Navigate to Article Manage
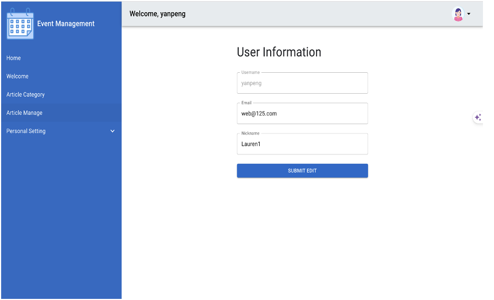Image resolution: width=494 pixels, height=300 pixels. pyautogui.click(x=24, y=113)
